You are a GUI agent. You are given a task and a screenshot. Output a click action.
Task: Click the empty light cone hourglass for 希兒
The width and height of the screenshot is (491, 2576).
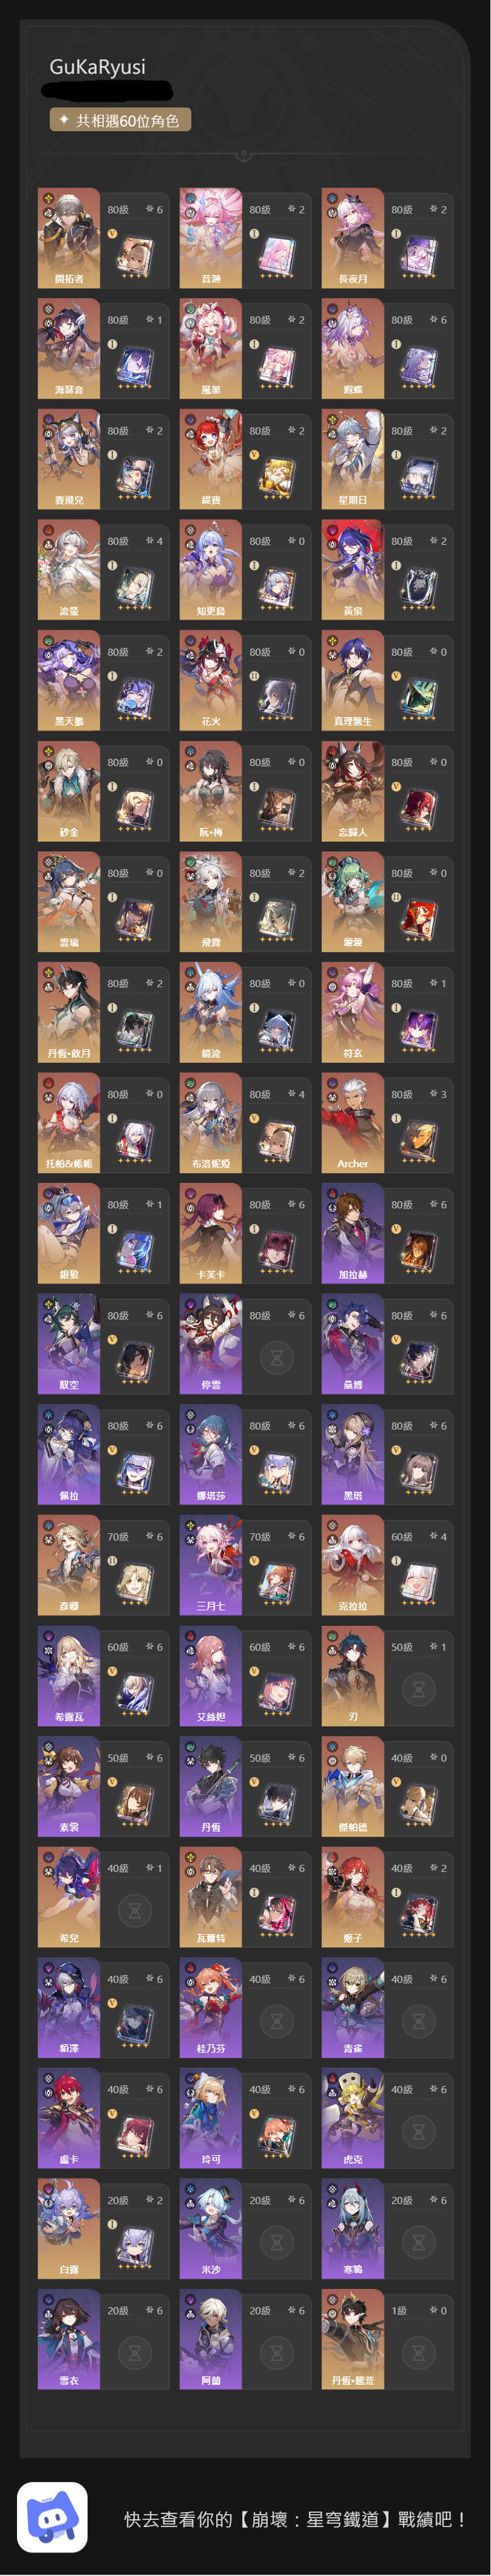point(135,1910)
